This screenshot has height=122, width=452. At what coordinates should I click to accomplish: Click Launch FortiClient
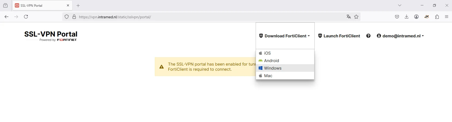coord(339,36)
